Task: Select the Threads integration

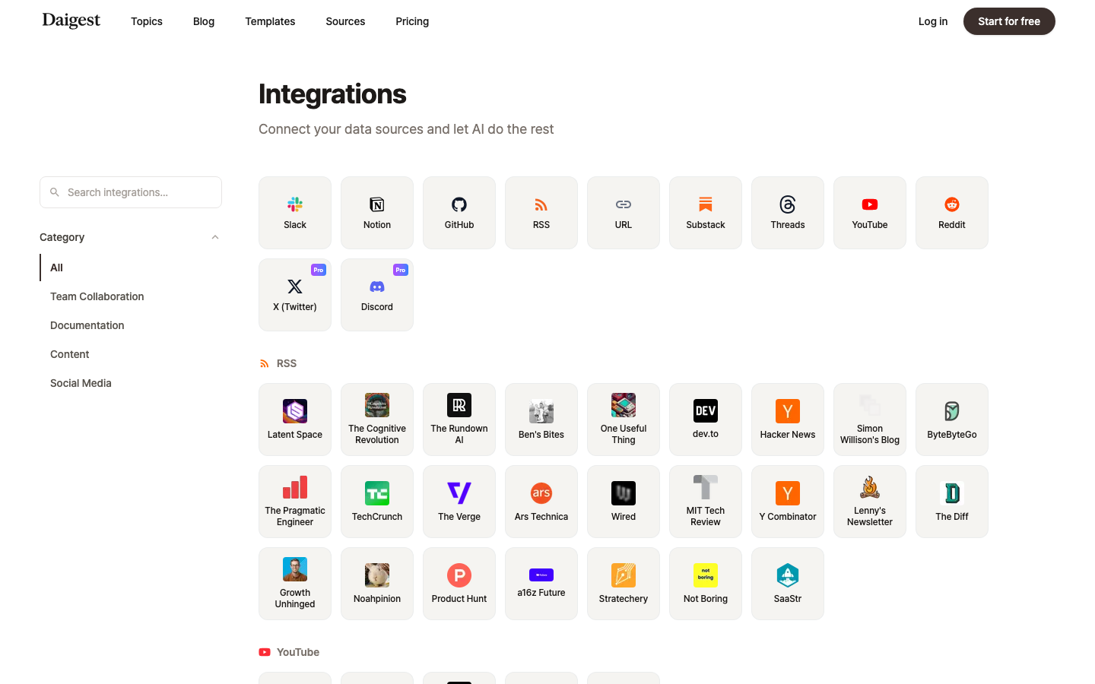Action: tap(788, 213)
